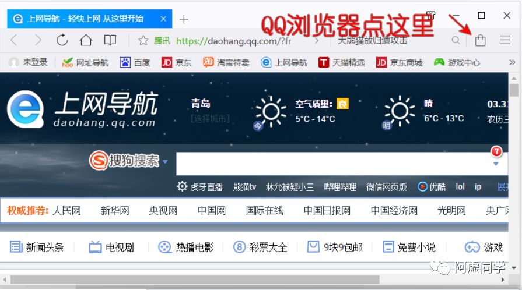
Task: Open the 中国日报网 recommended site
Action: (x=327, y=211)
